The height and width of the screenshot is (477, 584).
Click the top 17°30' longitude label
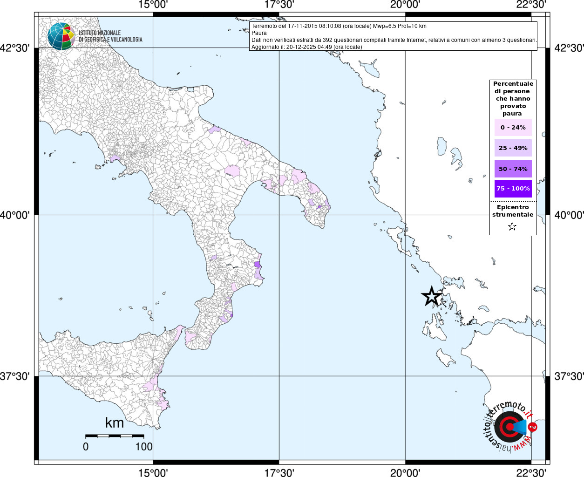point(279,5)
